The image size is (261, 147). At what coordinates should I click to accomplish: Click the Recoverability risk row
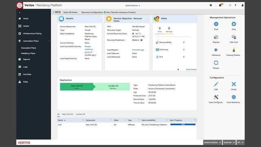tap(170, 42)
